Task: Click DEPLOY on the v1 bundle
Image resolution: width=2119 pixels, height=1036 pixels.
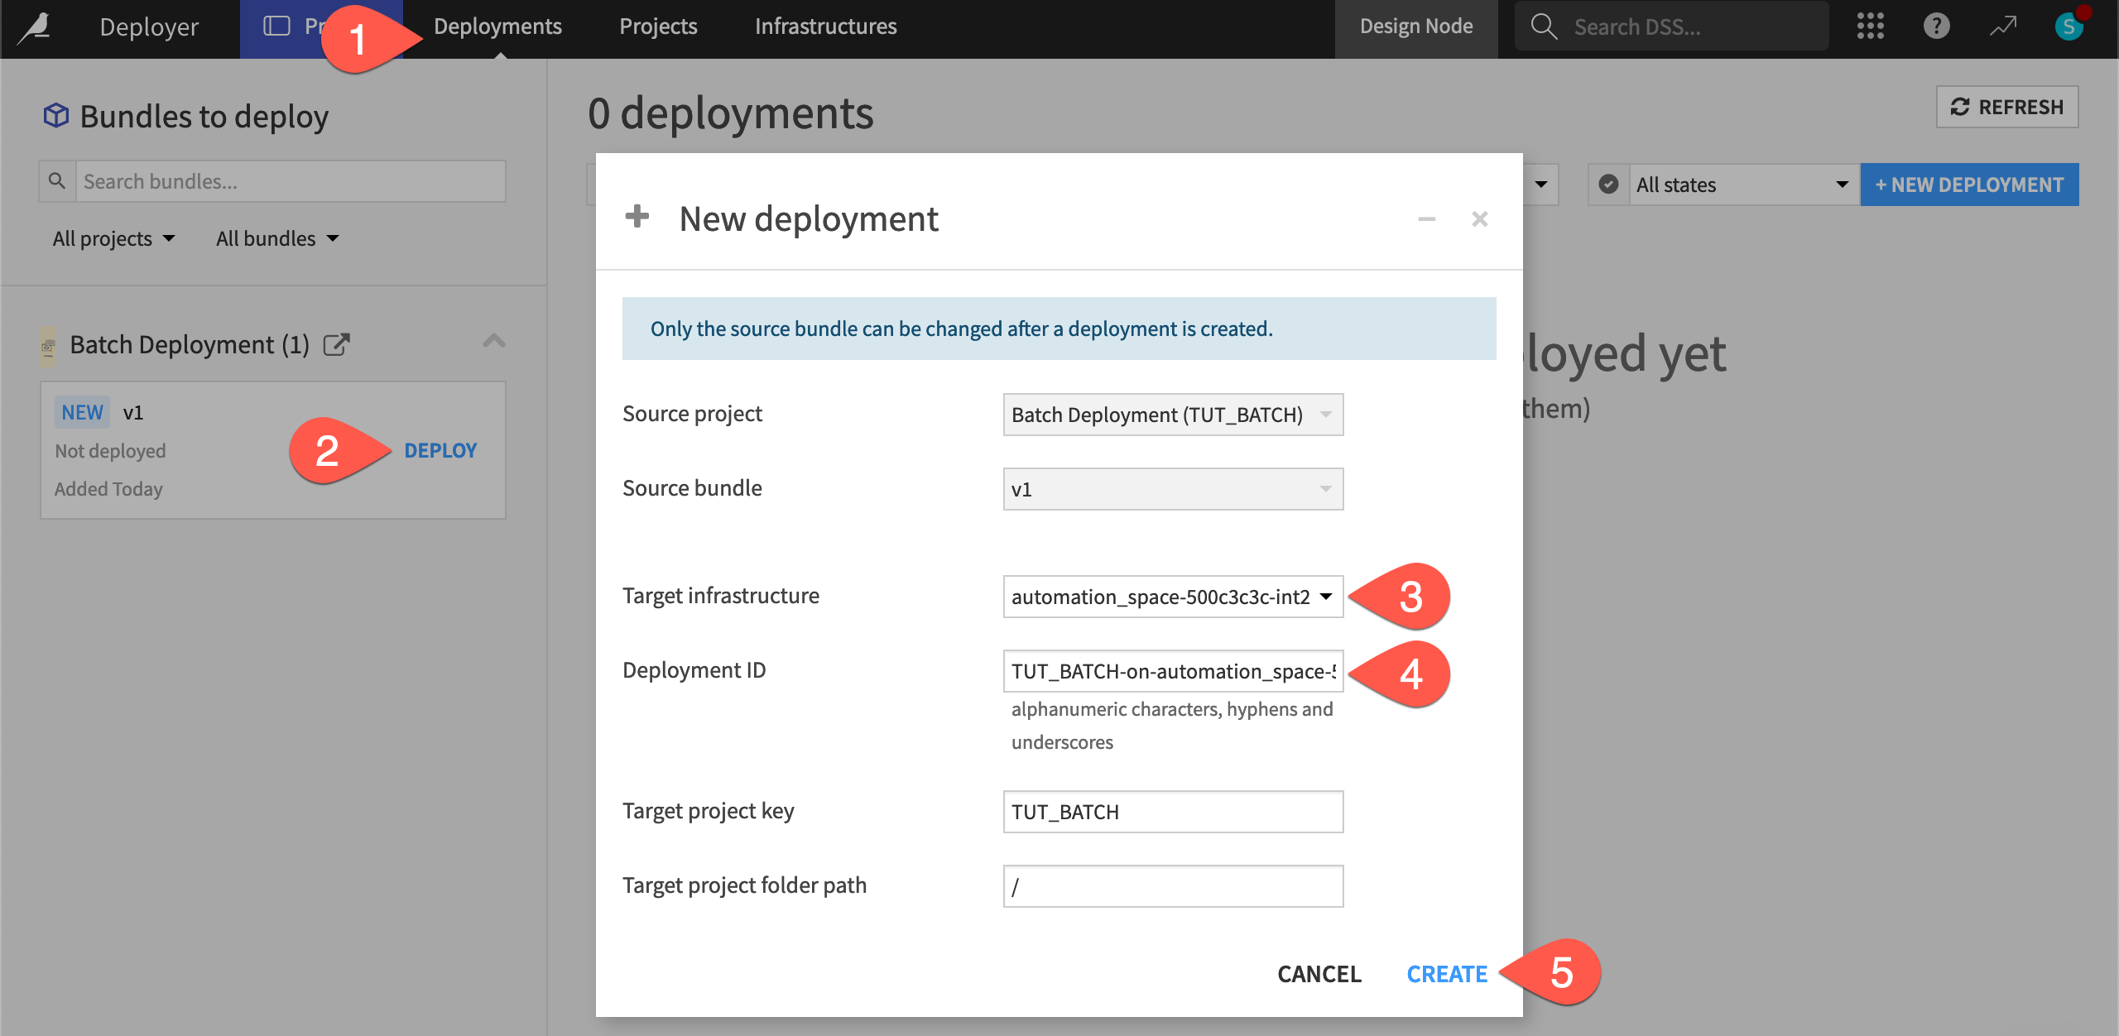Action: click(x=440, y=450)
